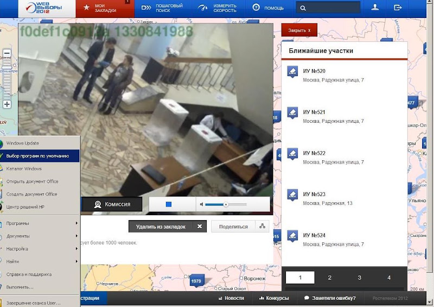Click the share network icon
Screen dimensions: 434x307
coord(262,226)
